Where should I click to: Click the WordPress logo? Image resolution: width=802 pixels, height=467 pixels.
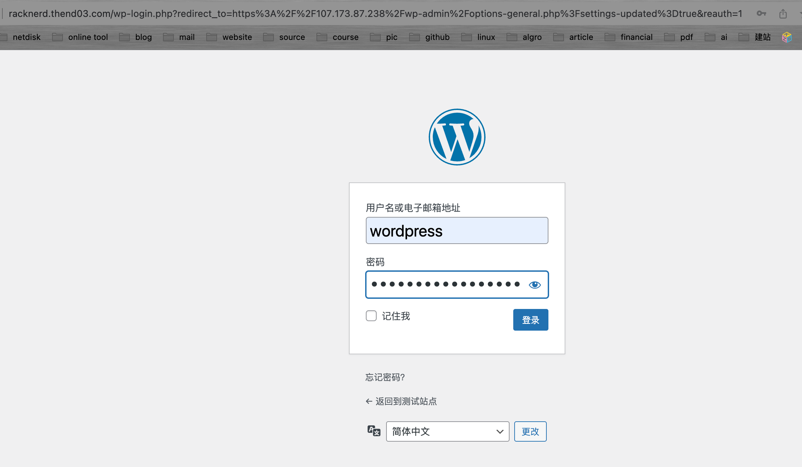457,137
